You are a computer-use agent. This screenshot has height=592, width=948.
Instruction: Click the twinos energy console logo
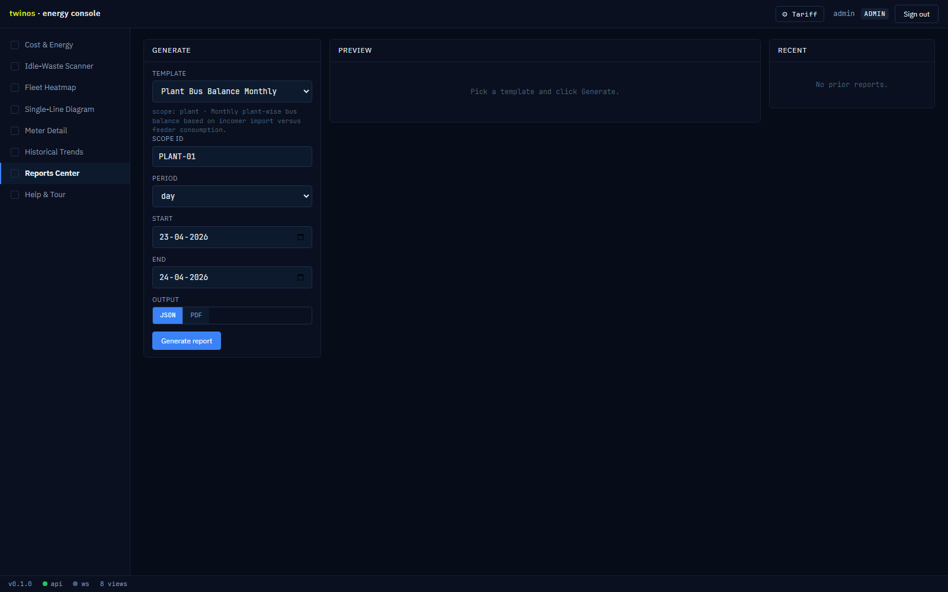tap(55, 14)
